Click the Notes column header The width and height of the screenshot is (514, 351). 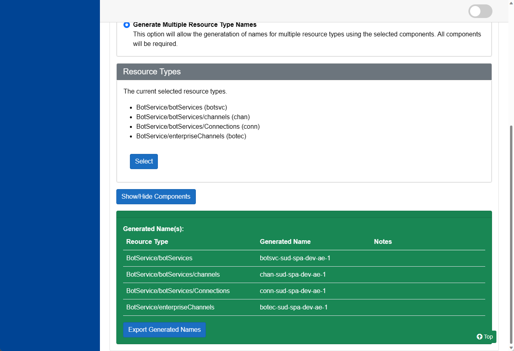pyautogui.click(x=383, y=242)
